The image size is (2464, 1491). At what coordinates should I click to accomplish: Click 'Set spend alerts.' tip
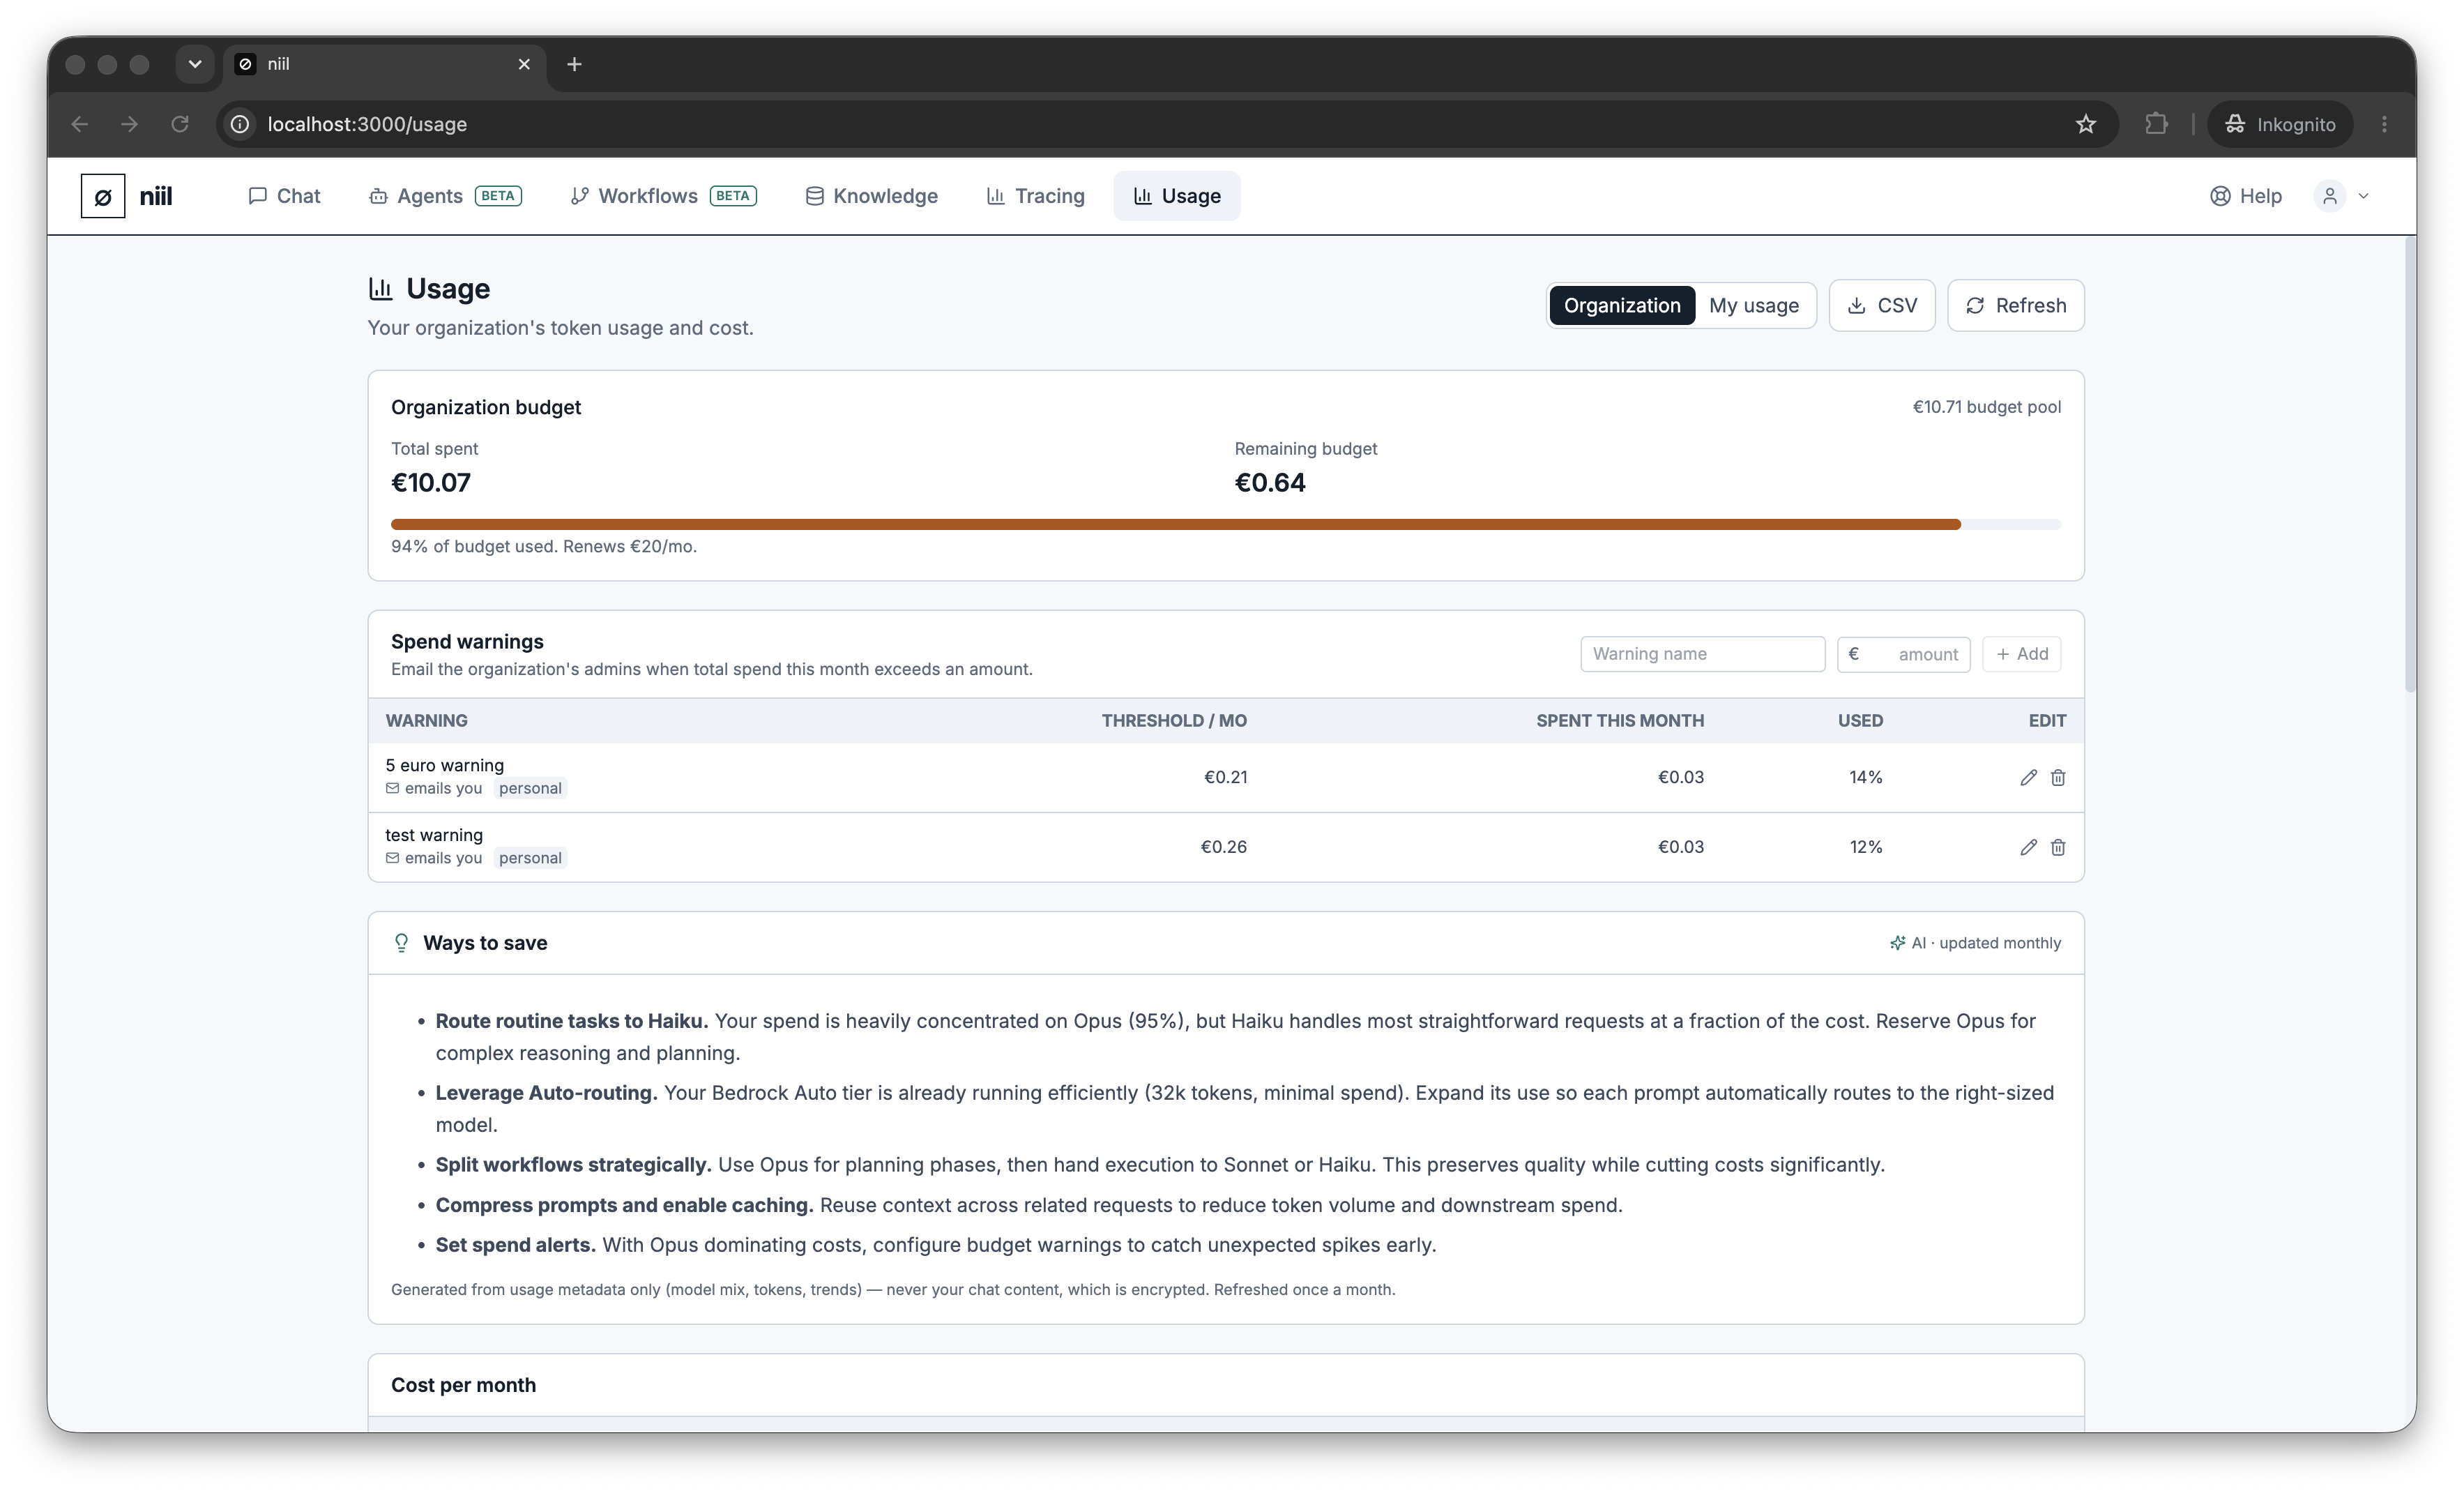coord(515,1245)
